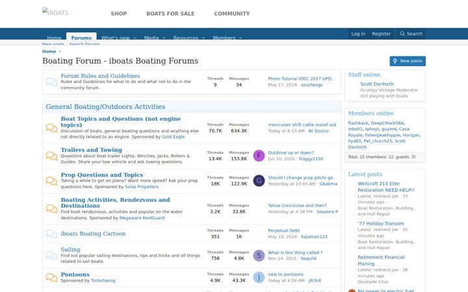Expand the Media dropdown arrow
The width and height of the screenshot is (468, 292).
(164, 38)
